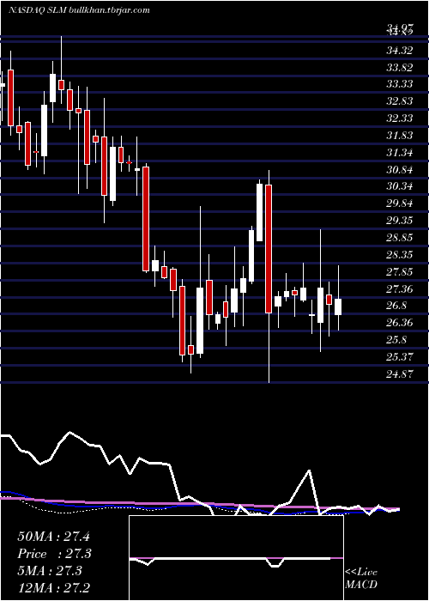Click inside the MACD inset chart box

(x=236, y=558)
